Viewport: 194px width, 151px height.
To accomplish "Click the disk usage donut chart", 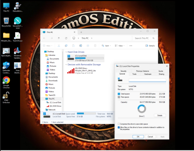I will 142,109.
